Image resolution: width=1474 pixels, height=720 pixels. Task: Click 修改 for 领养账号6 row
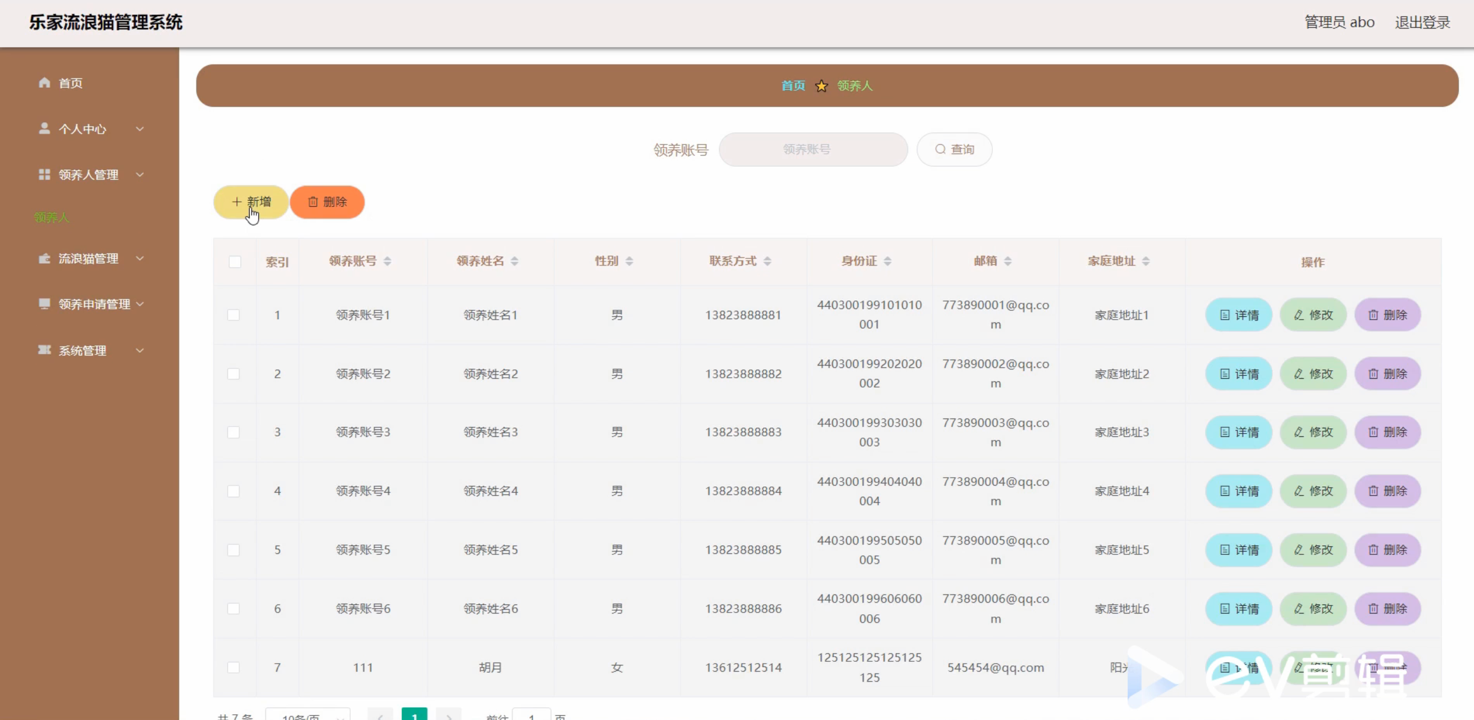click(x=1313, y=608)
